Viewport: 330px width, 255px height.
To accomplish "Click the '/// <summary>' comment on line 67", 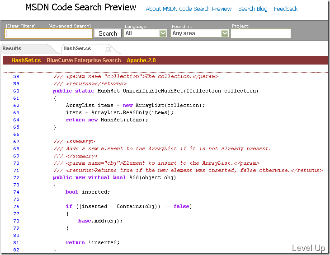I will pyautogui.click(x=74, y=142).
